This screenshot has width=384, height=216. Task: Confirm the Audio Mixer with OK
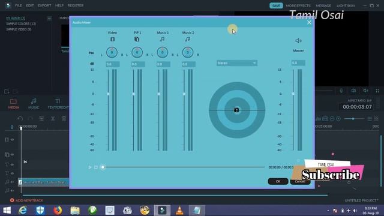(x=278, y=181)
